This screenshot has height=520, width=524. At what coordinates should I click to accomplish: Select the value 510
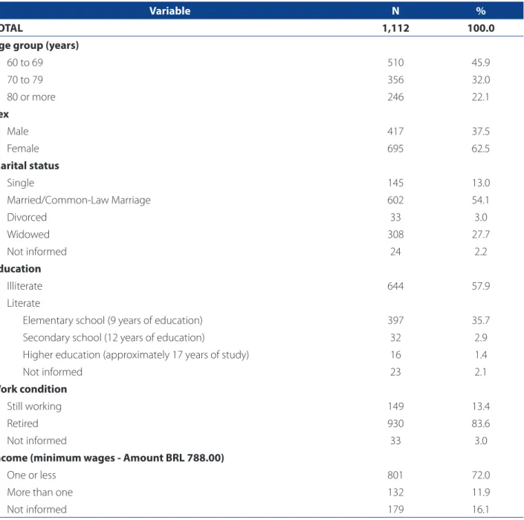(x=395, y=62)
